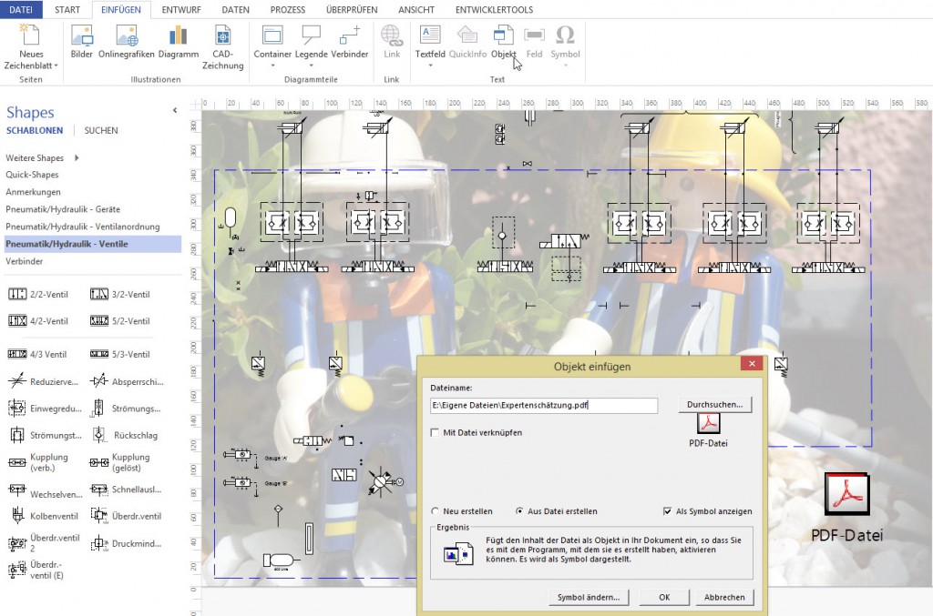This screenshot has height=616, width=933.
Task: Select the Bilder insert icon
Action: click(81, 41)
